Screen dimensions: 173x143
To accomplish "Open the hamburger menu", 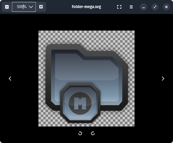I will (131, 7).
